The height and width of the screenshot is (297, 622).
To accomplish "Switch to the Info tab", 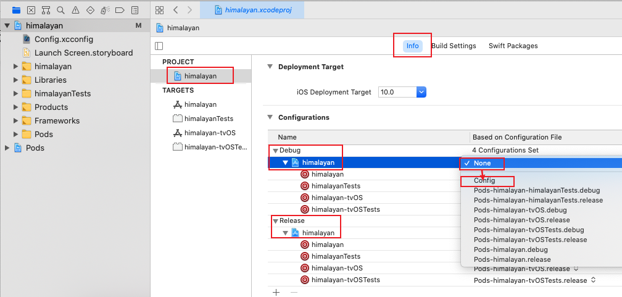I will (x=413, y=46).
